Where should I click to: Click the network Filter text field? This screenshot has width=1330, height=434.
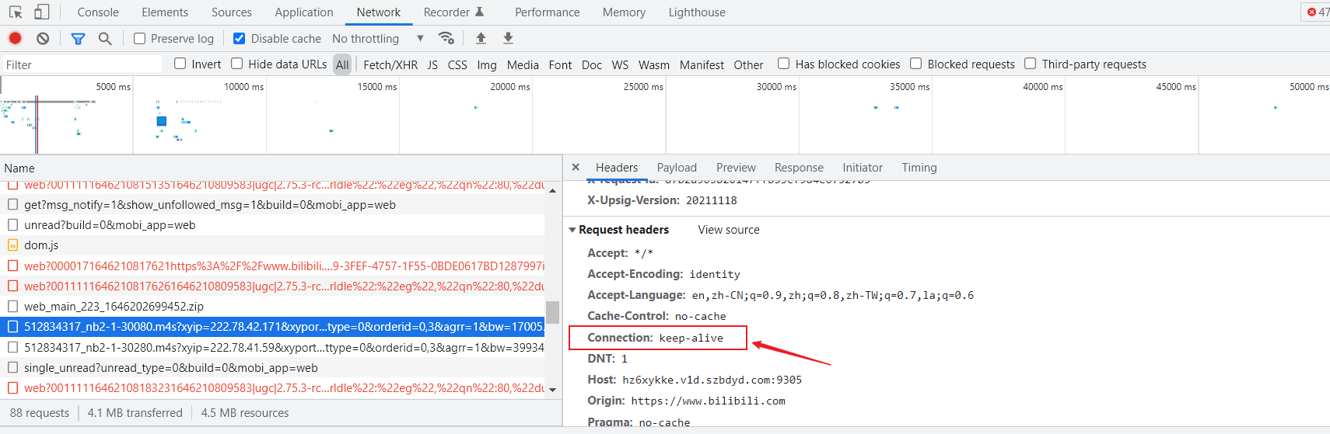81,64
